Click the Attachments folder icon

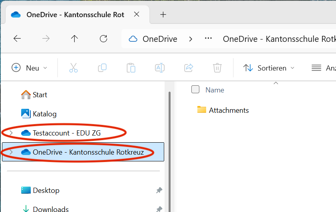click(201, 110)
